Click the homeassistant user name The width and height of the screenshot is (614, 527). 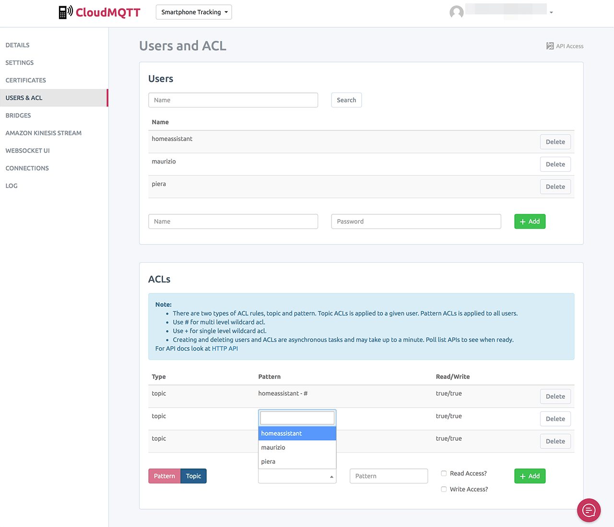tap(172, 139)
